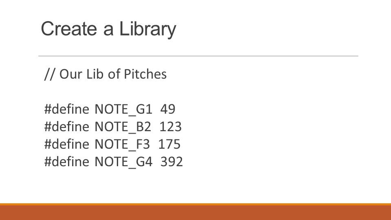This screenshot has width=391, height=220.
Task: Click the NOTE_G1 constant name
Action: [123, 110]
